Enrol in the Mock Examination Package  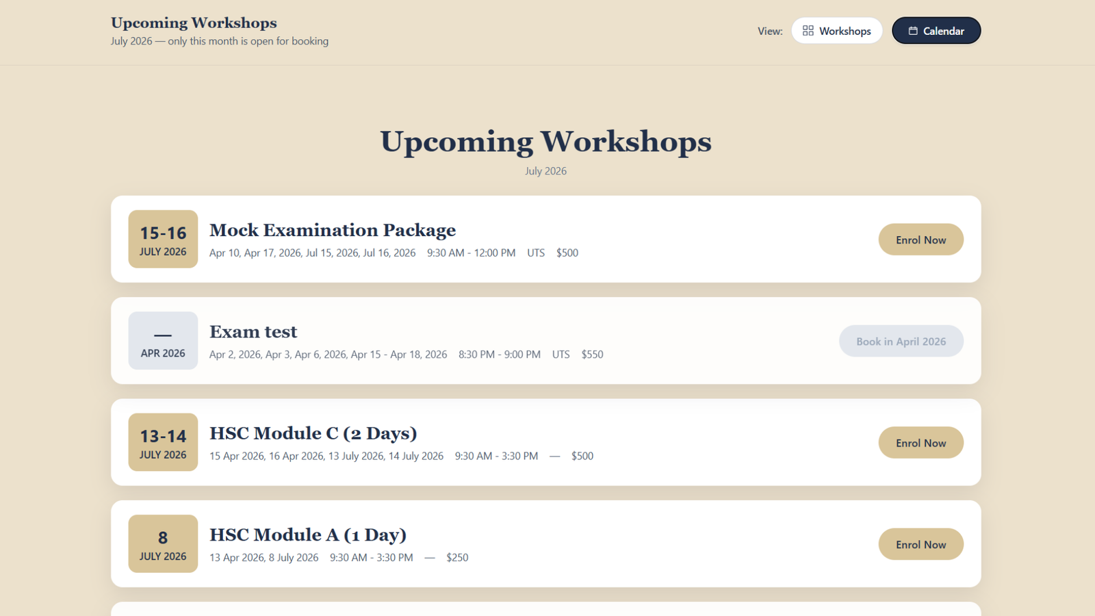click(x=920, y=240)
